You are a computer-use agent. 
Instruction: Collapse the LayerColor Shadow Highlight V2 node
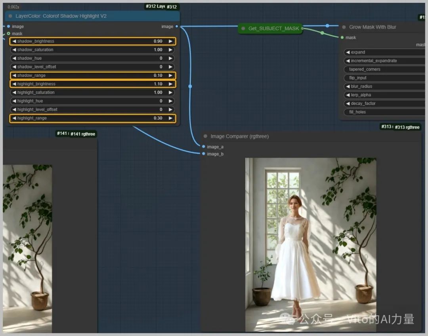(x=10, y=16)
